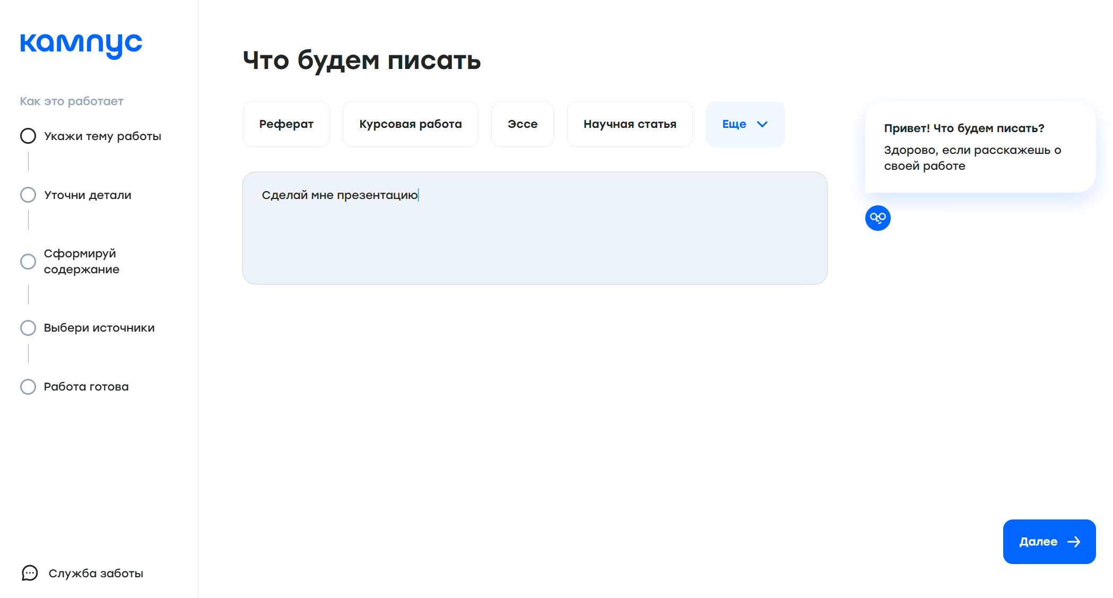The image size is (1113, 598).
Task: Open Как это работает section
Action: click(72, 100)
